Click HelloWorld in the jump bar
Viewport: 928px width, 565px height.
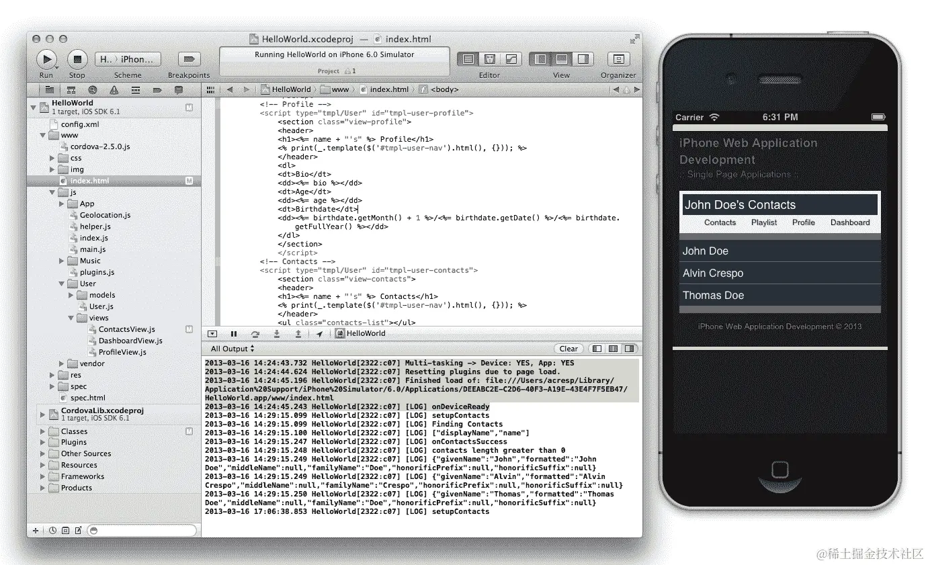pyautogui.click(x=286, y=89)
